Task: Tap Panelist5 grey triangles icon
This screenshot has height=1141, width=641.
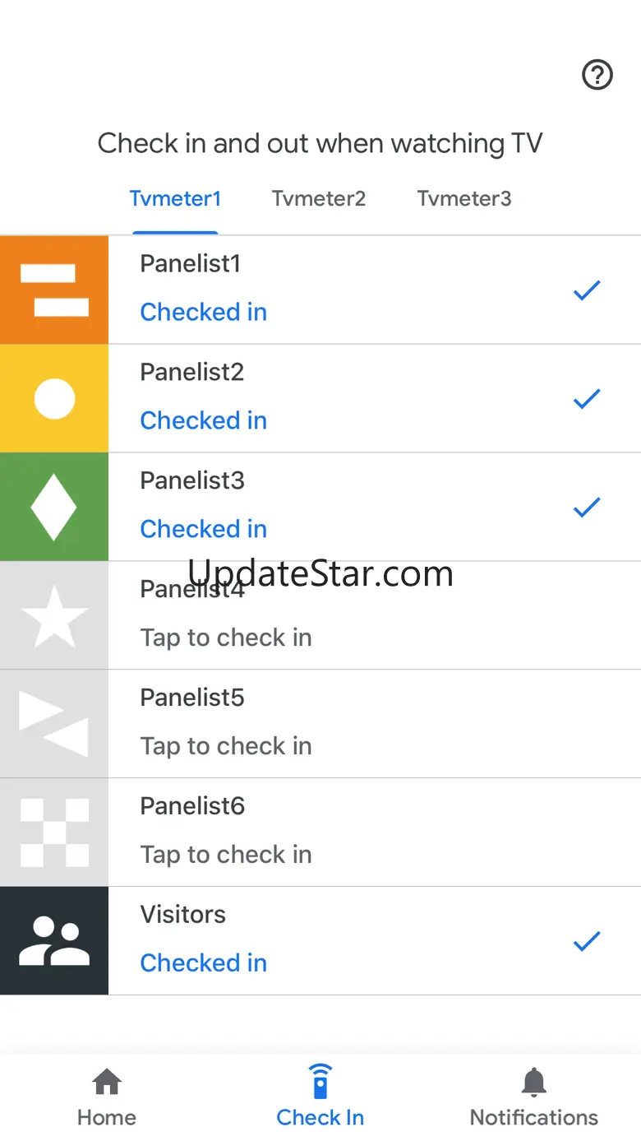Action: pos(54,724)
